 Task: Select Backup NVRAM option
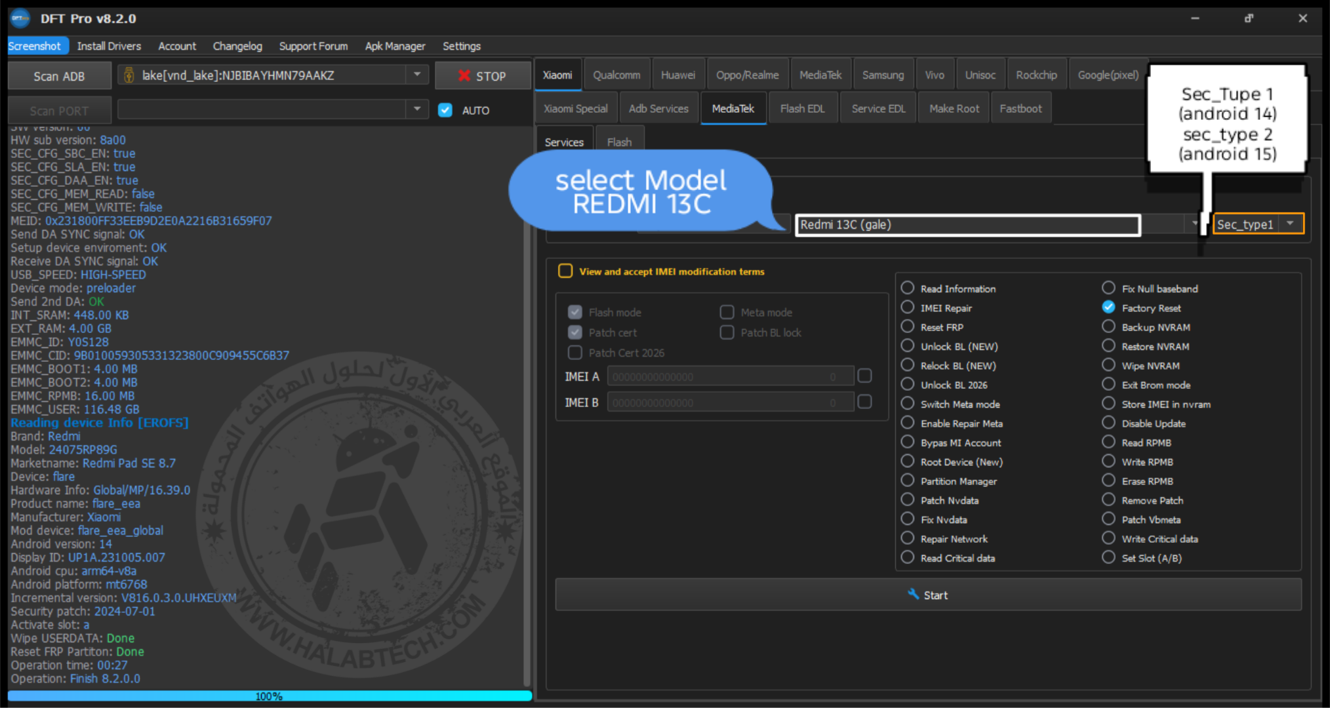point(1109,326)
